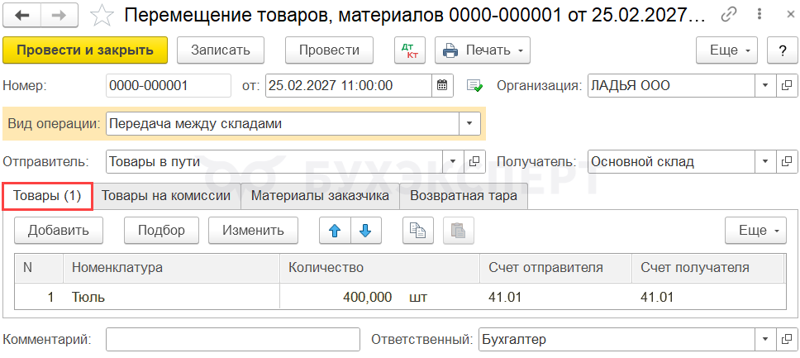800x358 pixels.
Task: Open Отправитель Товары в пути record
Action: click(x=474, y=162)
